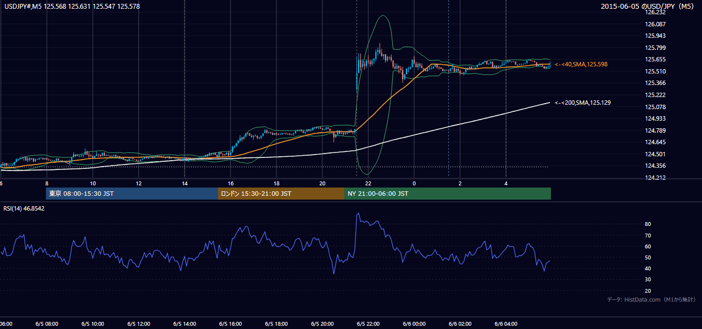Screen dimensions: 702x329
Task: Click hour label 14 under the price chart
Action: coord(185,183)
